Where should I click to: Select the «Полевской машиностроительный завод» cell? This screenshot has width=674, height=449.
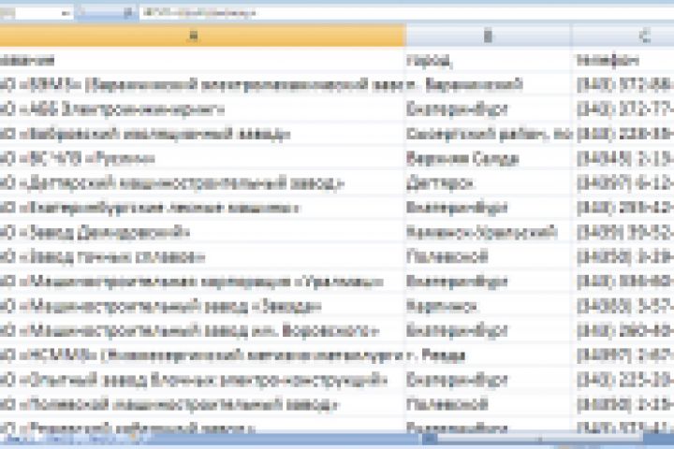pyautogui.click(x=202, y=405)
